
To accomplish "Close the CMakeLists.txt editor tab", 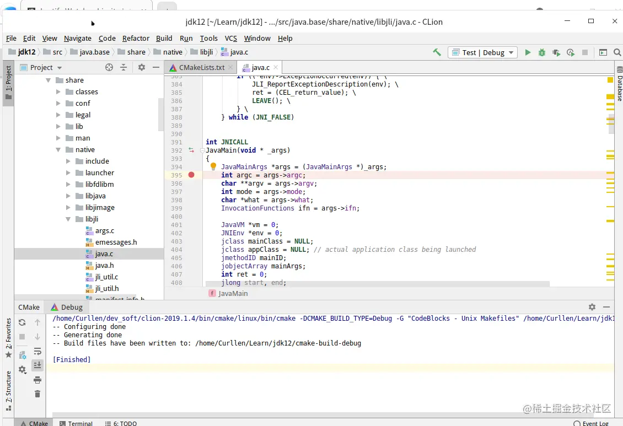I will [230, 67].
